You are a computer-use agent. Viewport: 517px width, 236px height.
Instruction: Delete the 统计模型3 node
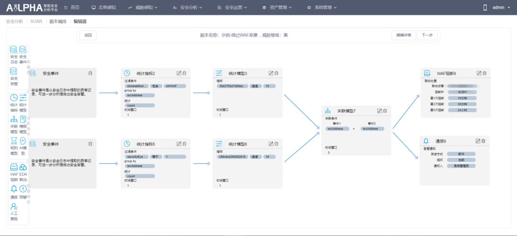pyautogui.click(x=276, y=73)
